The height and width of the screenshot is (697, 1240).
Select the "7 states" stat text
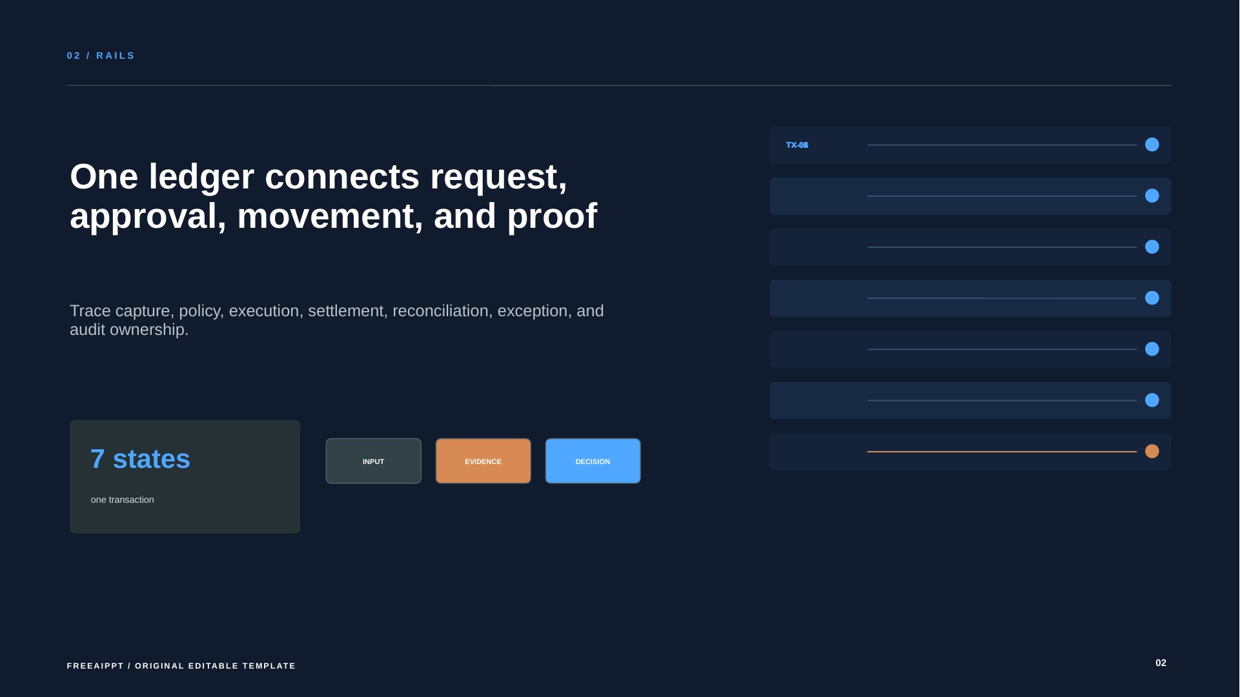pyautogui.click(x=140, y=459)
